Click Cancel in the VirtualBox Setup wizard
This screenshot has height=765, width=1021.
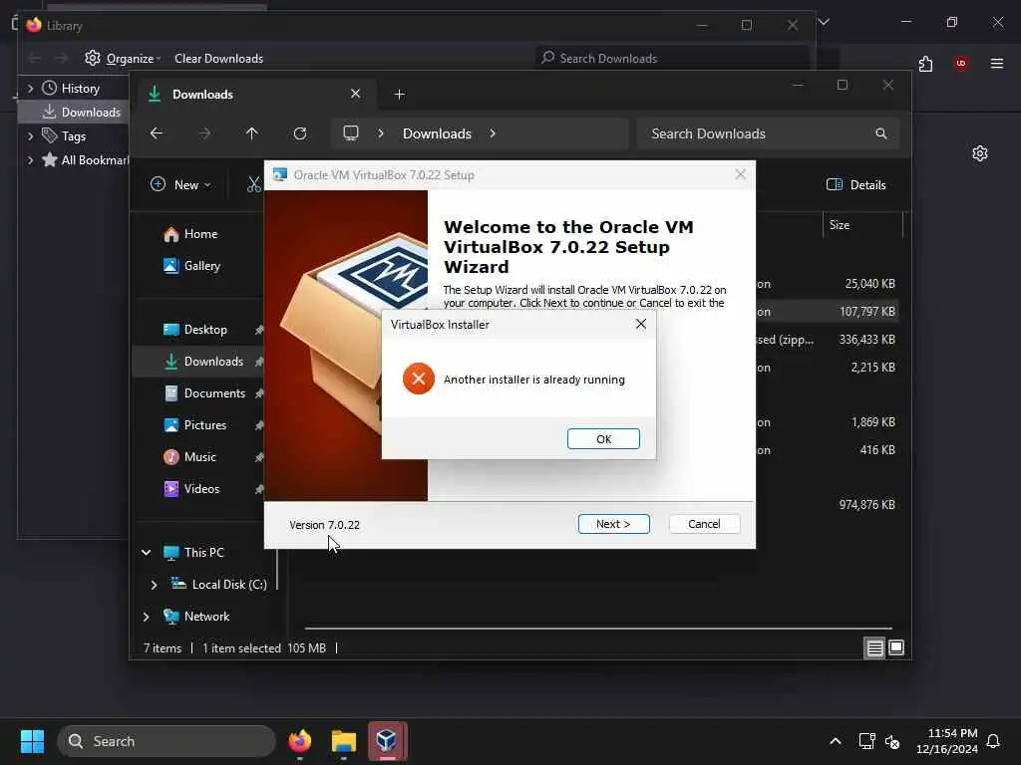click(x=704, y=524)
